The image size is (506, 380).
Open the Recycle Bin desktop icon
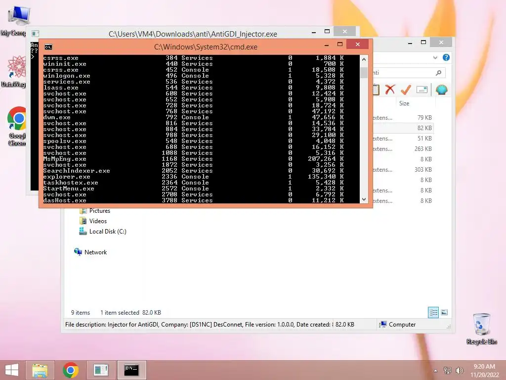click(x=481, y=329)
